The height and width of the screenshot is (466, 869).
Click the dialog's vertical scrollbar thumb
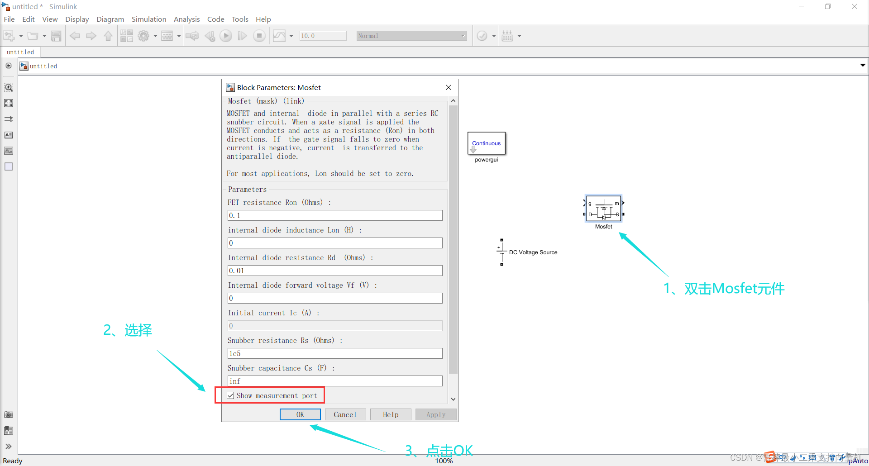coord(453,240)
